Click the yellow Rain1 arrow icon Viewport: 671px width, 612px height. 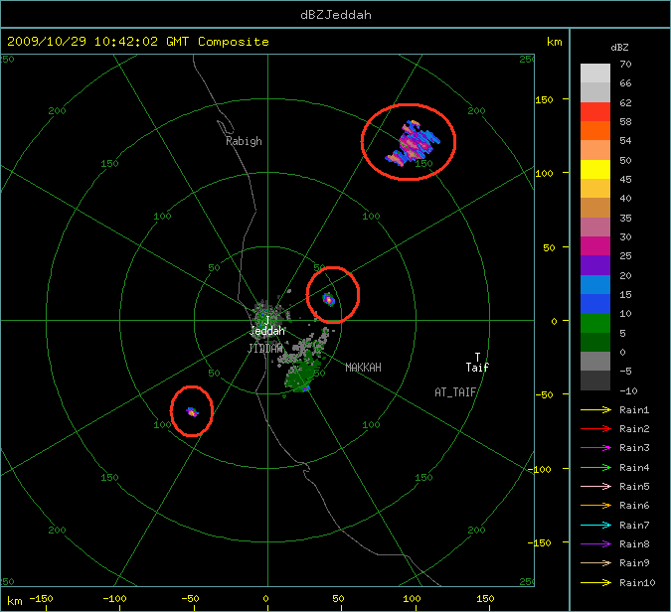click(x=595, y=409)
